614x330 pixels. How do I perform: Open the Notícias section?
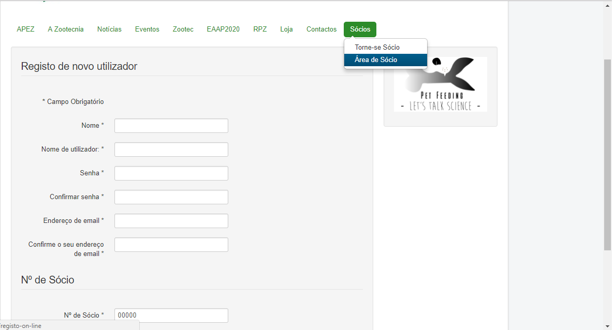tap(109, 29)
